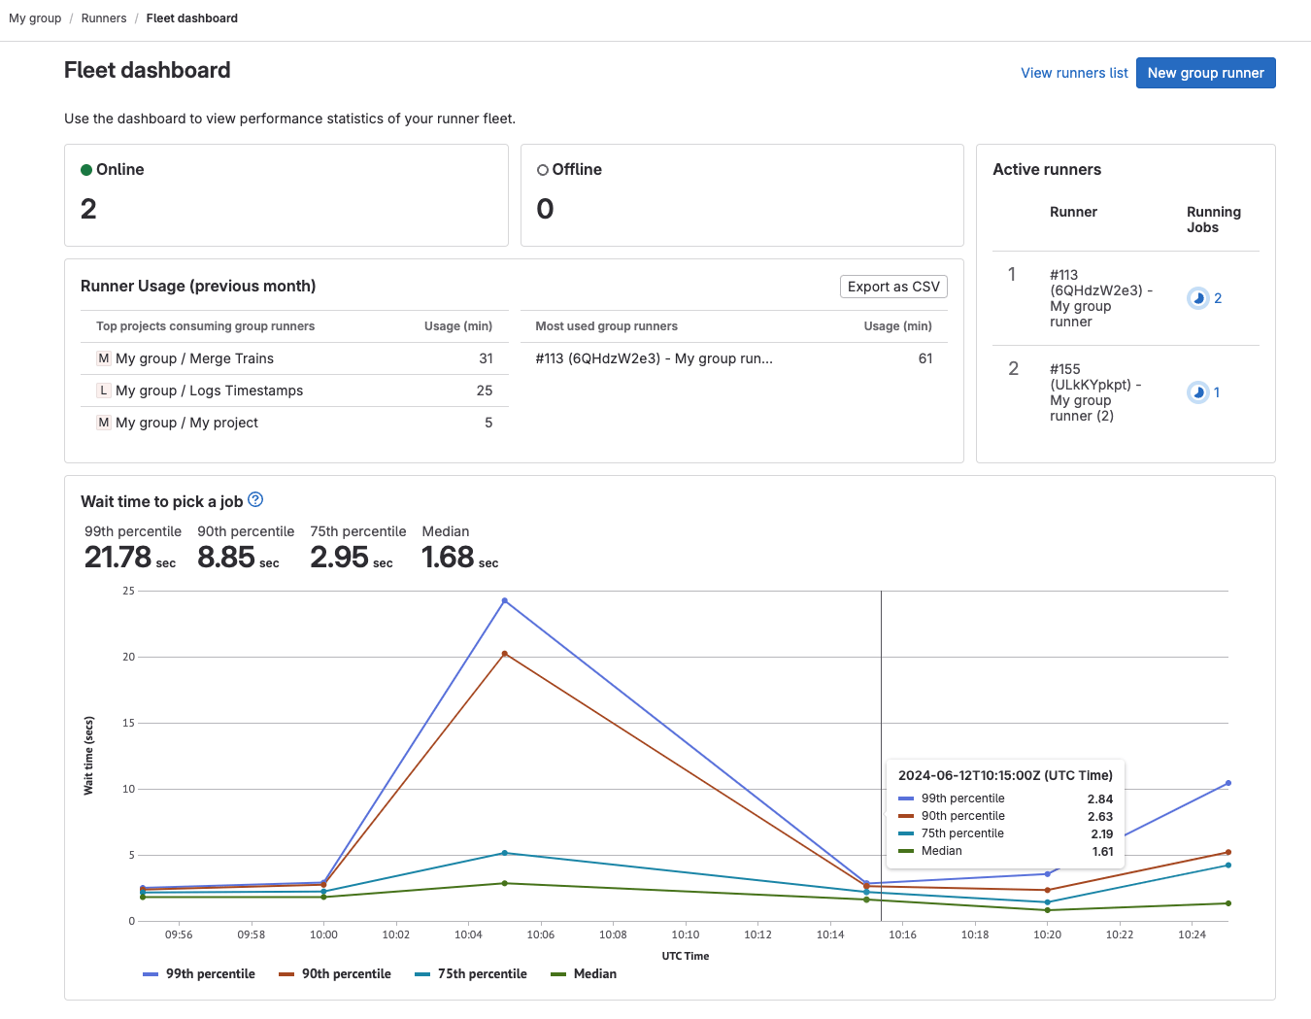Click the New group runner button
This screenshot has height=1019, width=1311.
click(1205, 73)
